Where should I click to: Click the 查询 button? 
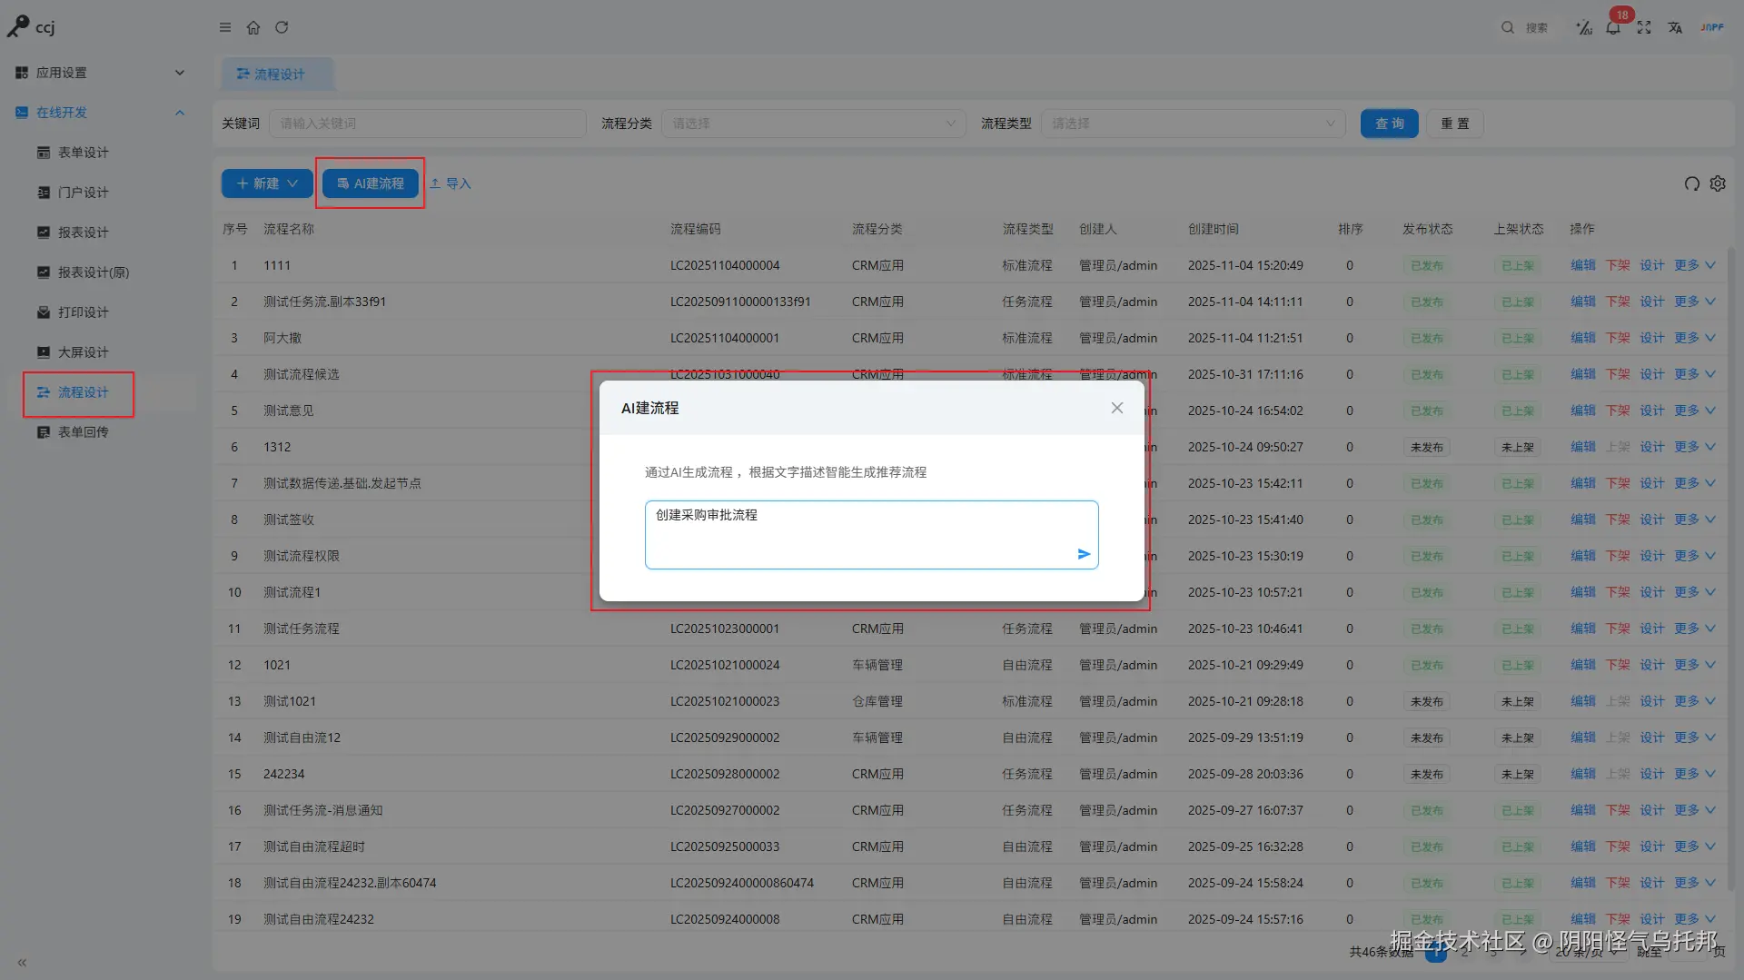pos(1390,124)
